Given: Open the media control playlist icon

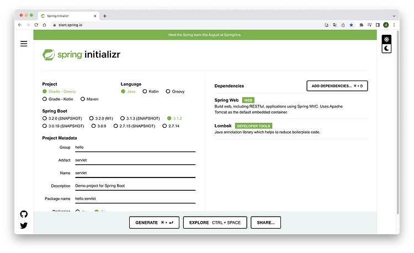Looking at the screenshot, I should pyautogui.click(x=369, y=25).
